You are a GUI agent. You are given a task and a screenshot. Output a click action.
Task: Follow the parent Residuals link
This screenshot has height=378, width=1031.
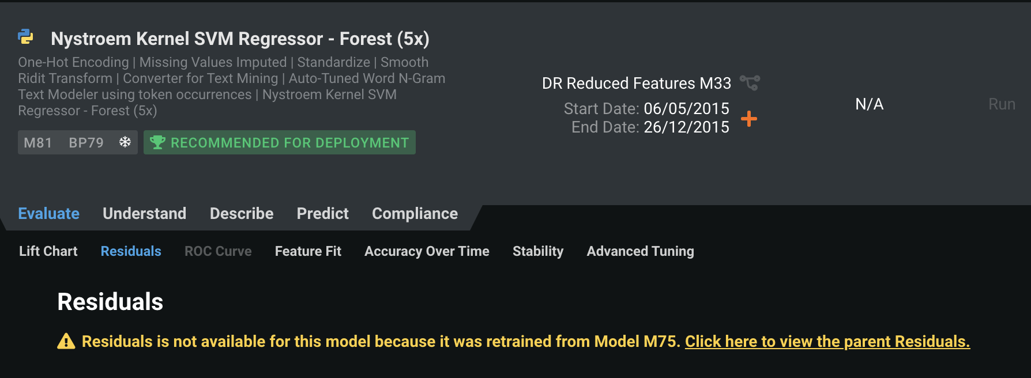[x=827, y=342]
